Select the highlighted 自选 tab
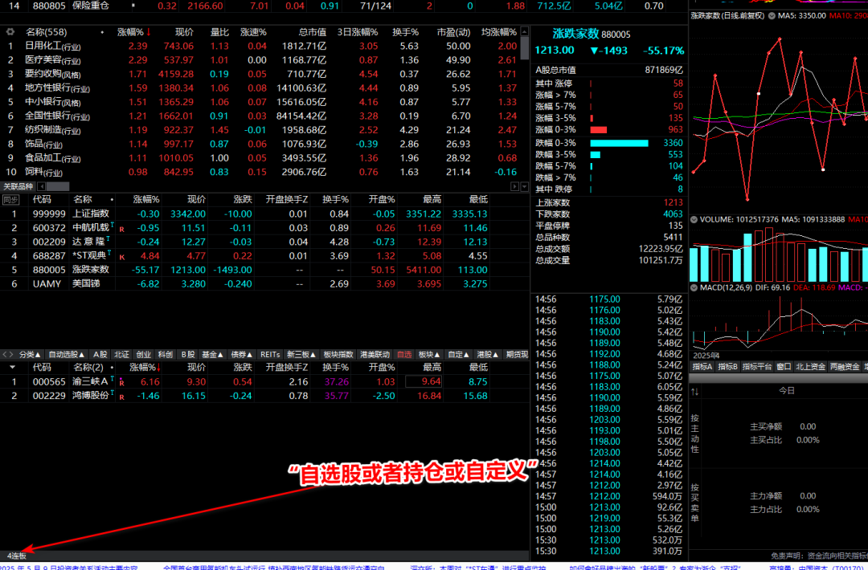 pyautogui.click(x=404, y=354)
